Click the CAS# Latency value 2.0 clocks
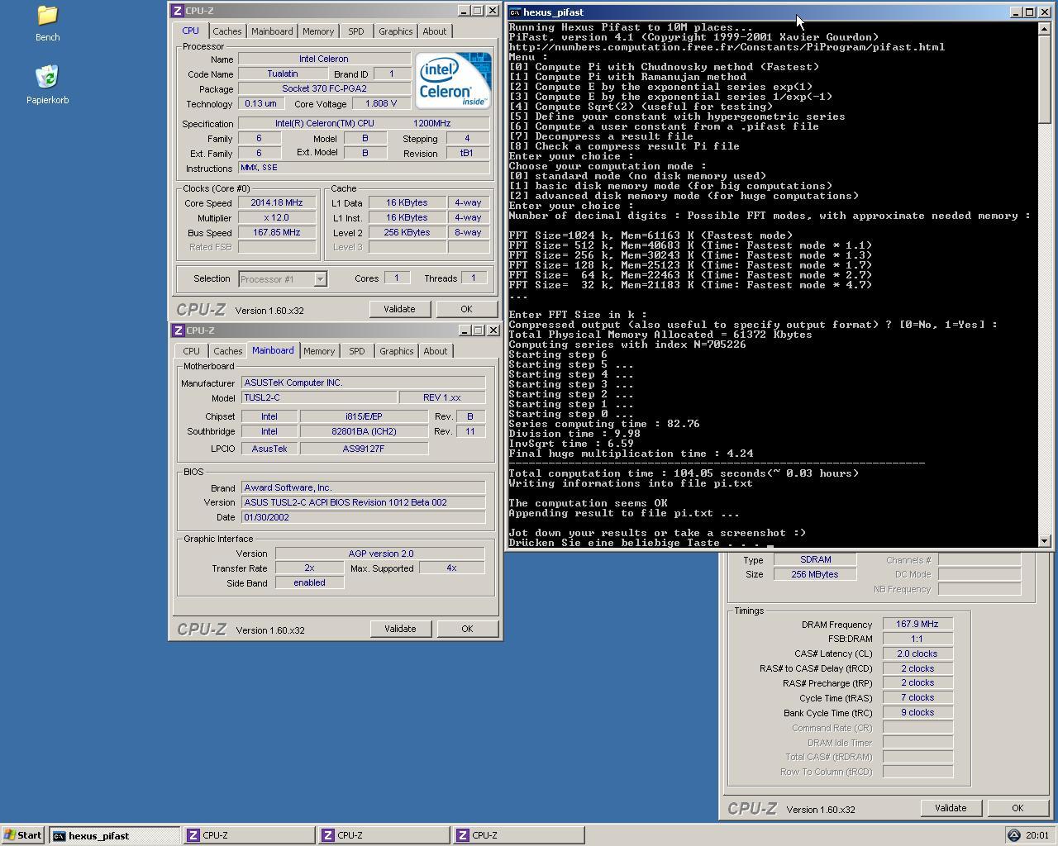Viewport: 1058px width, 846px height. (917, 654)
